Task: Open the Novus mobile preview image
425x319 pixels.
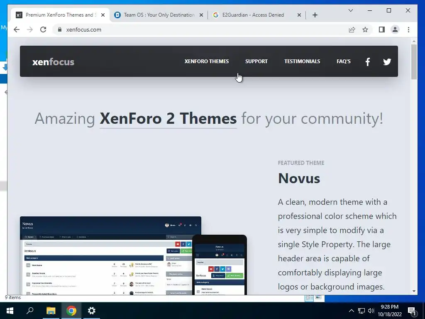Action: click(x=220, y=265)
